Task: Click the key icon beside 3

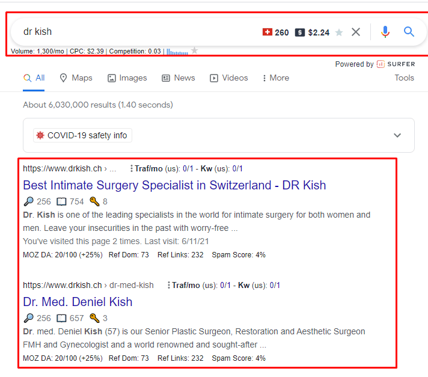Action: coord(94,318)
